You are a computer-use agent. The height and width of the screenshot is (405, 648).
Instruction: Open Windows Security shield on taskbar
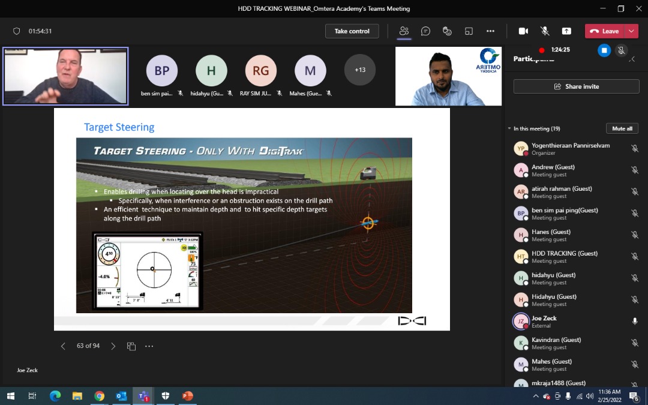(x=166, y=396)
